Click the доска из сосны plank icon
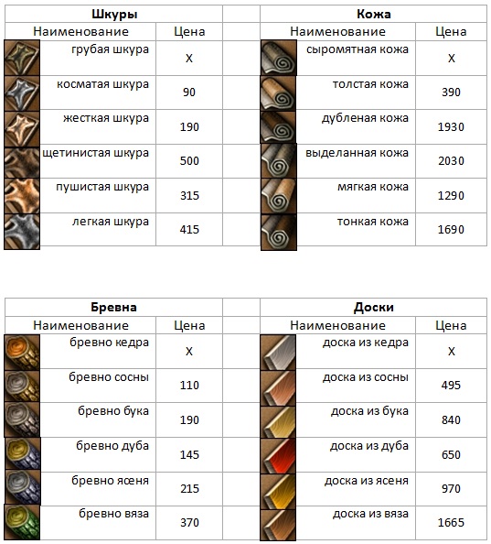The height and width of the screenshot is (544, 491). 278,388
